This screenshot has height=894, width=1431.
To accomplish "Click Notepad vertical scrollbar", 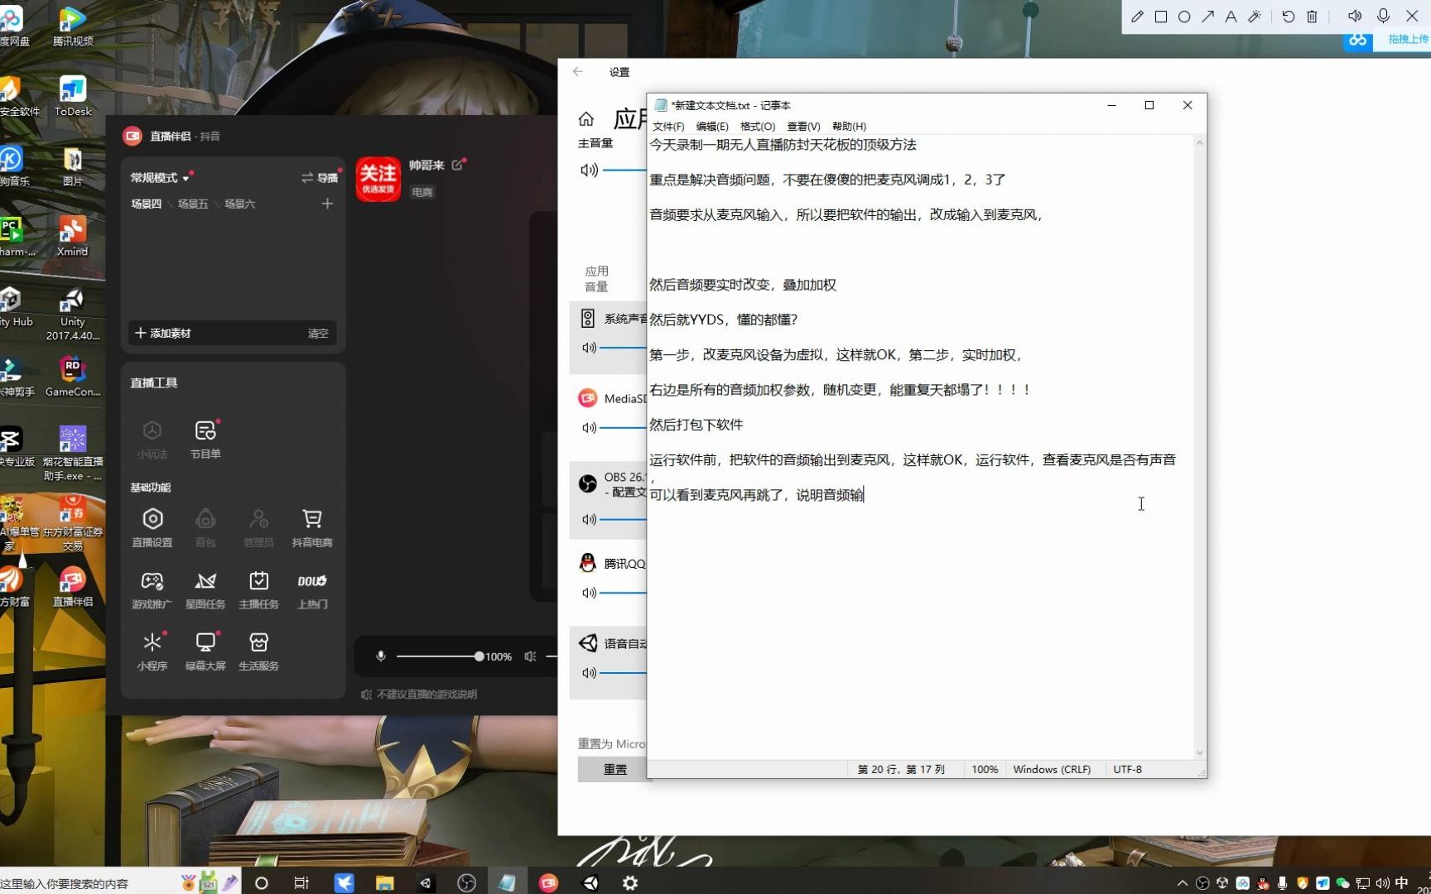I will coord(1199,448).
